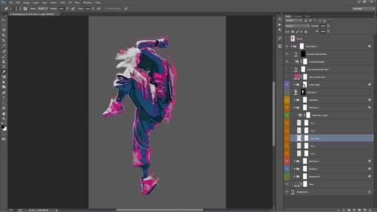377x212 pixels.
Task: Expand the Edge Details group
Action: click(295, 85)
